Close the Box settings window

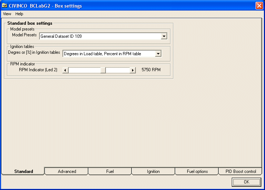(x=259, y=5)
